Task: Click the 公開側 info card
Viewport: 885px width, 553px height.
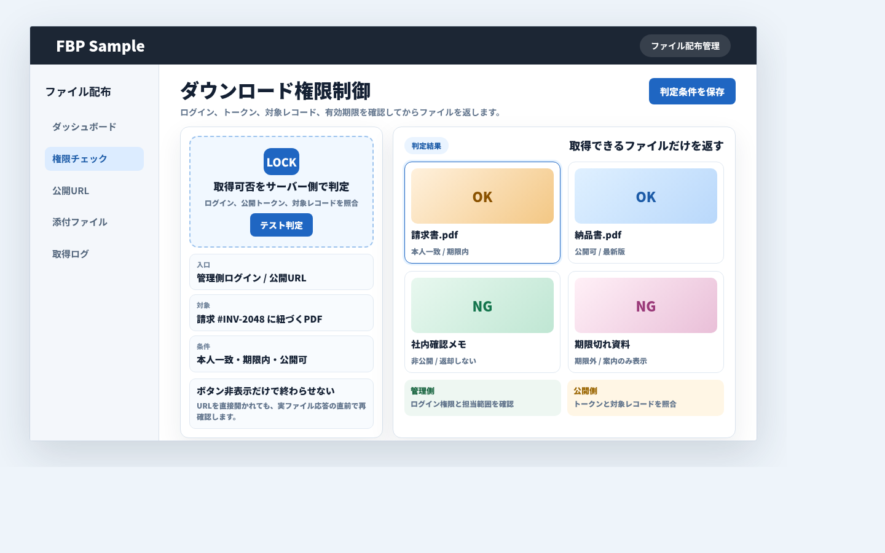Action: tap(646, 398)
